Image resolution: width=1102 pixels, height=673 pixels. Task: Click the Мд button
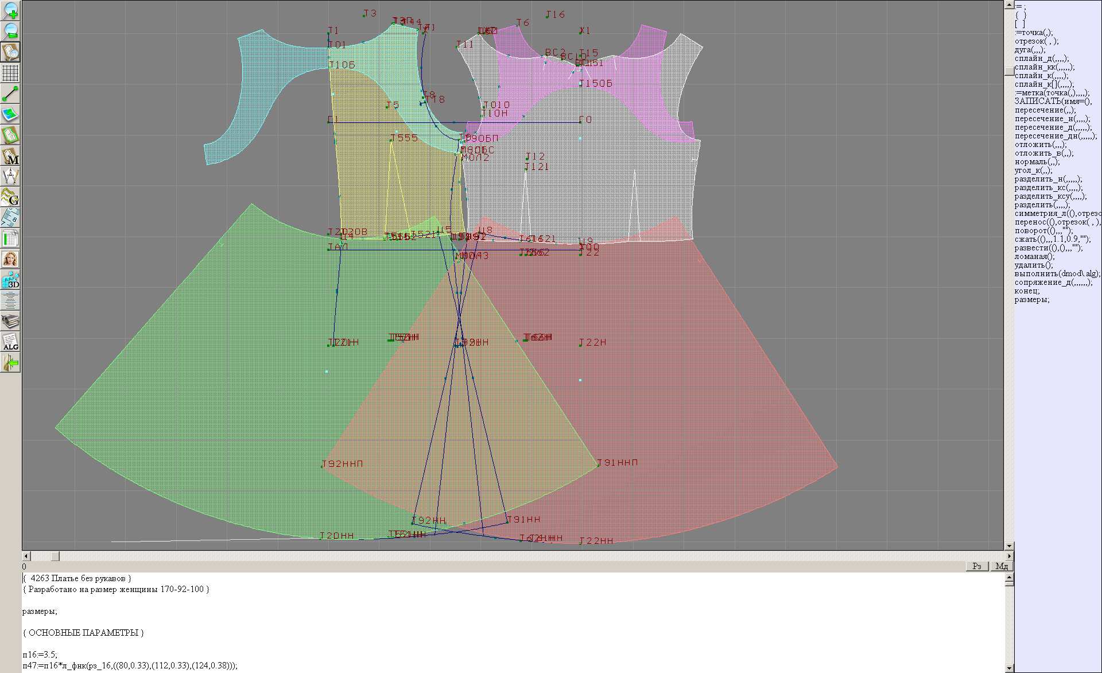coord(1002,566)
